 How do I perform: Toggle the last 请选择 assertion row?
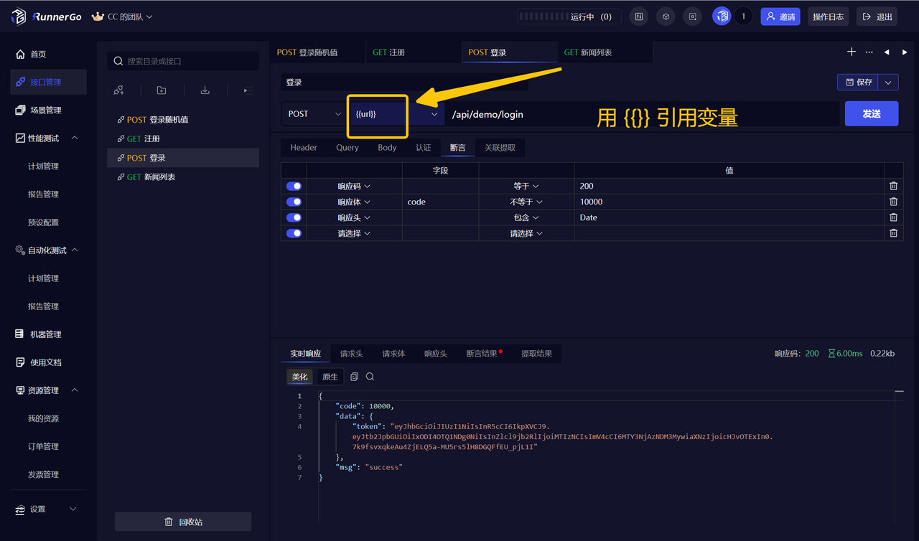point(294,232)
